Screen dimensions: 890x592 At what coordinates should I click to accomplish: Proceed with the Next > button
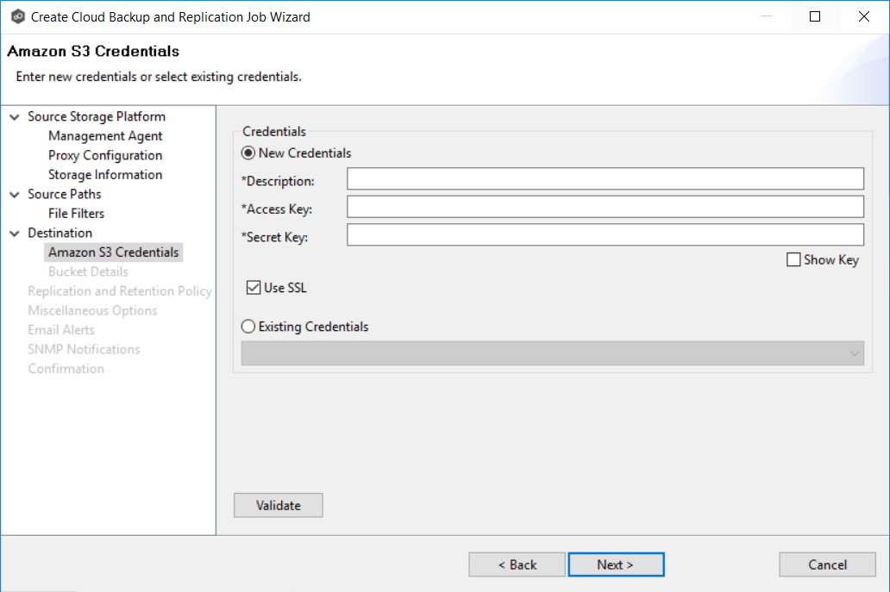pyautogui.click(x=616, y=564)
